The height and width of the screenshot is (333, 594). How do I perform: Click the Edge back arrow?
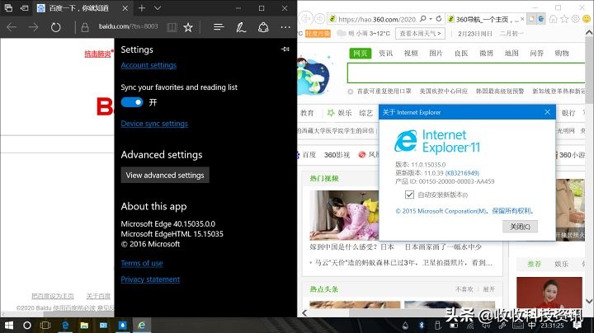click(12, 27)
